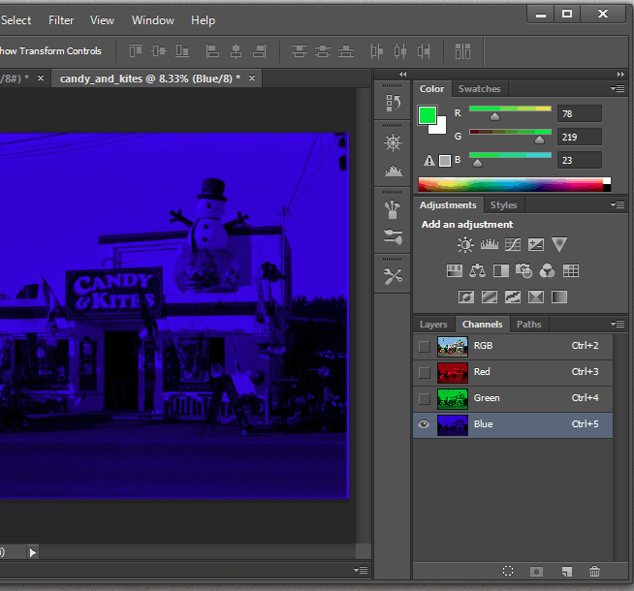Viewport: 634px width, 591px height.
Task: Open the Channels panel options menu
Action: [618, 324]
